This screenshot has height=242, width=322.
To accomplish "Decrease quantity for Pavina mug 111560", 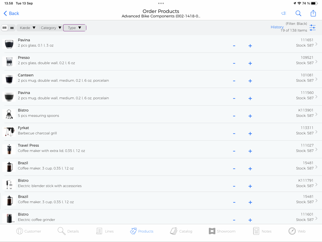I will tap(234, 98).
